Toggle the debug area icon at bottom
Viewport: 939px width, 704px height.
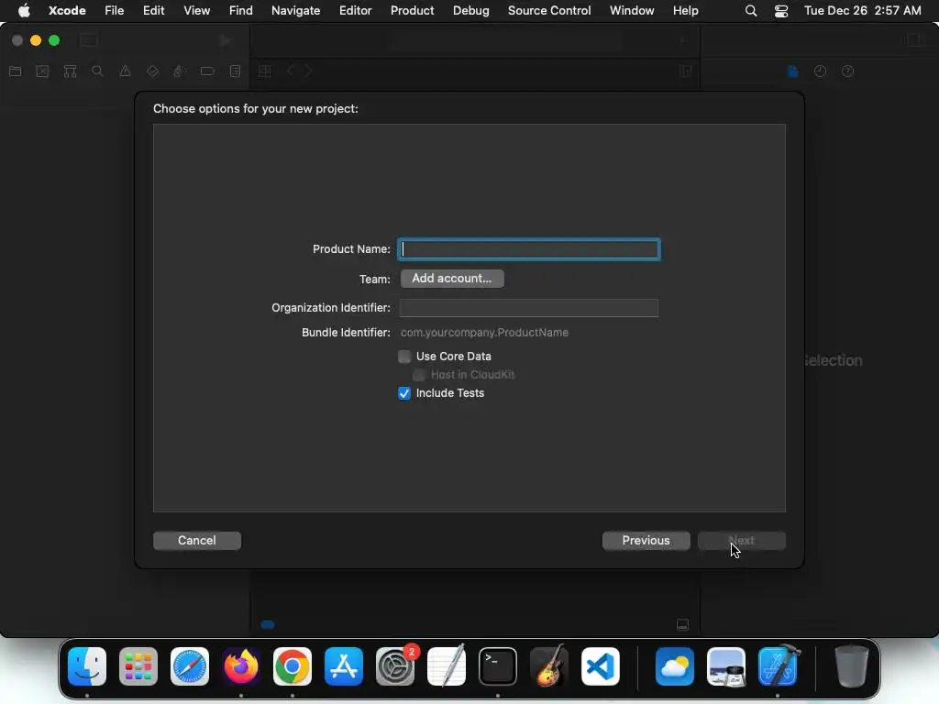coord(682,624)
